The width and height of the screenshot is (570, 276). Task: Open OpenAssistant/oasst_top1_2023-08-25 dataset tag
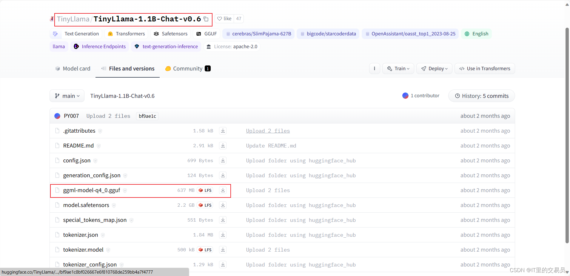pos(410,34)
